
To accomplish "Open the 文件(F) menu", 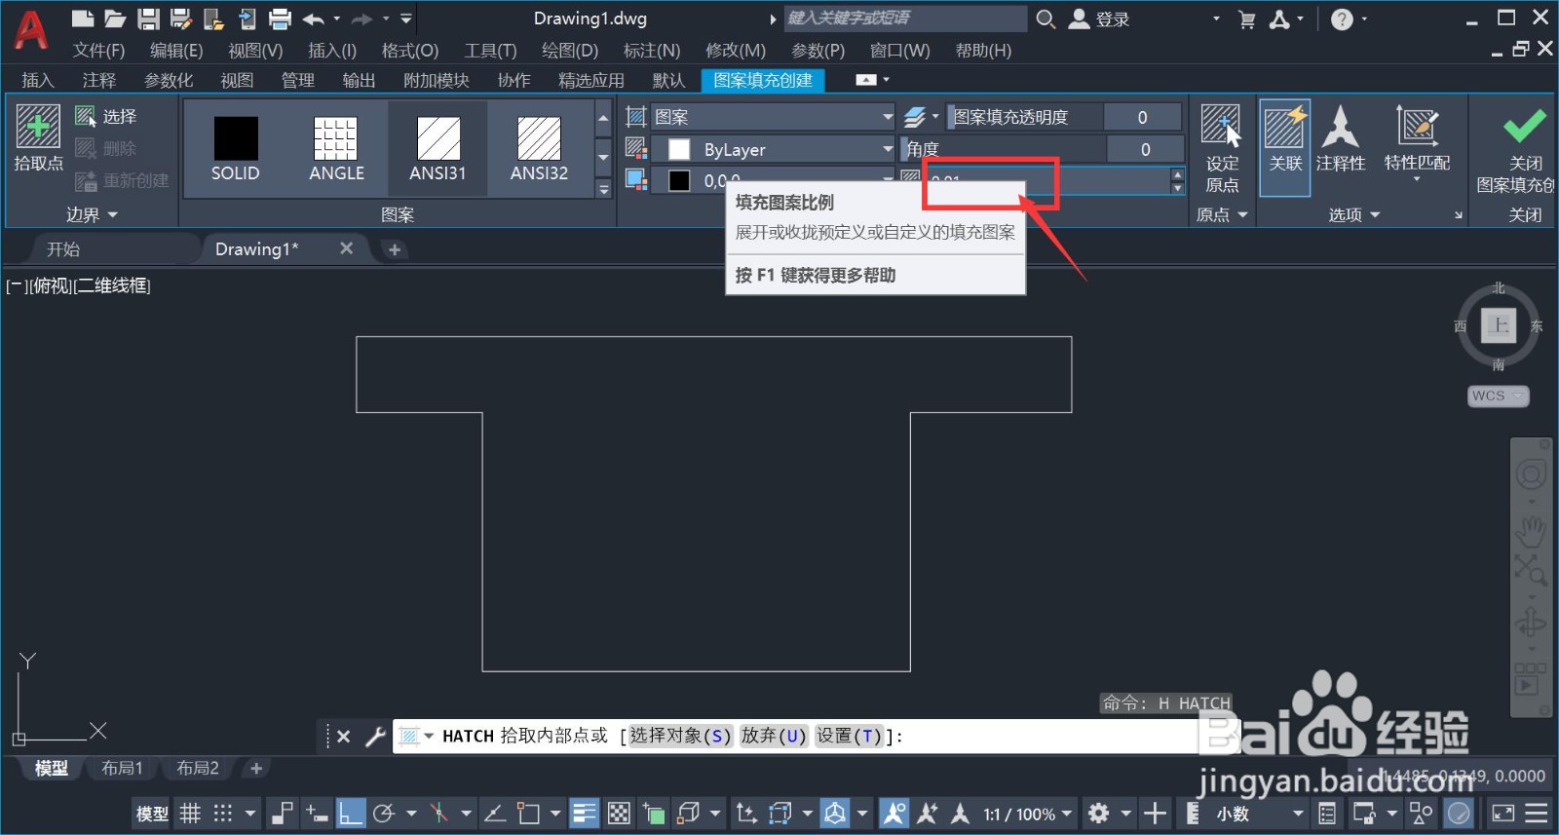I will pyautogui.click(x=98, y=51).
